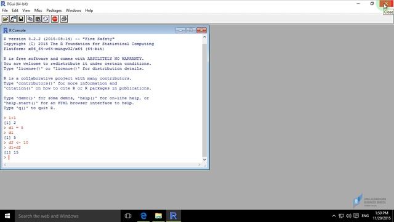Restore down the RGui main window

pos(372,4)
